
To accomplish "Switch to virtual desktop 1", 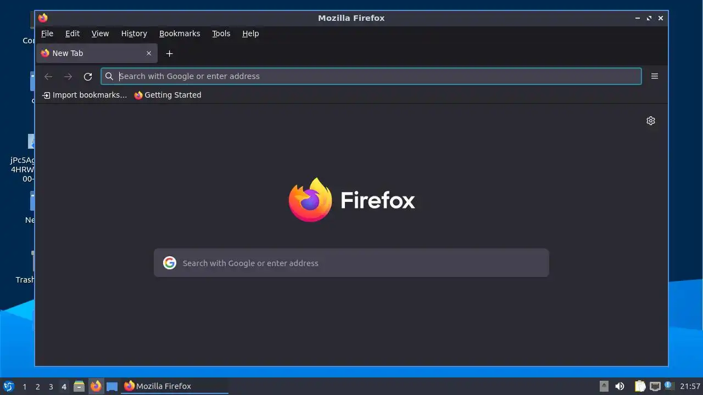I will (24, 386).
